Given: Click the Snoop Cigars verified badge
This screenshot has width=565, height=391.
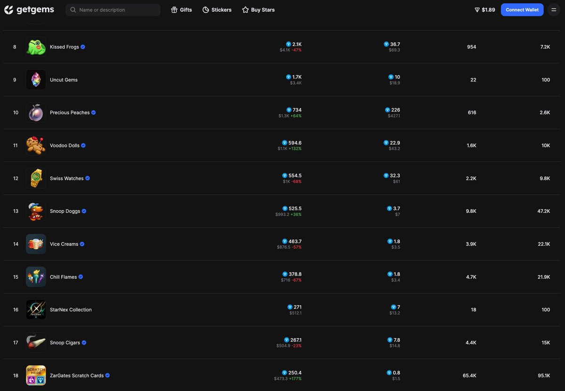Looking at the screenshot, I should pos(84,343).
